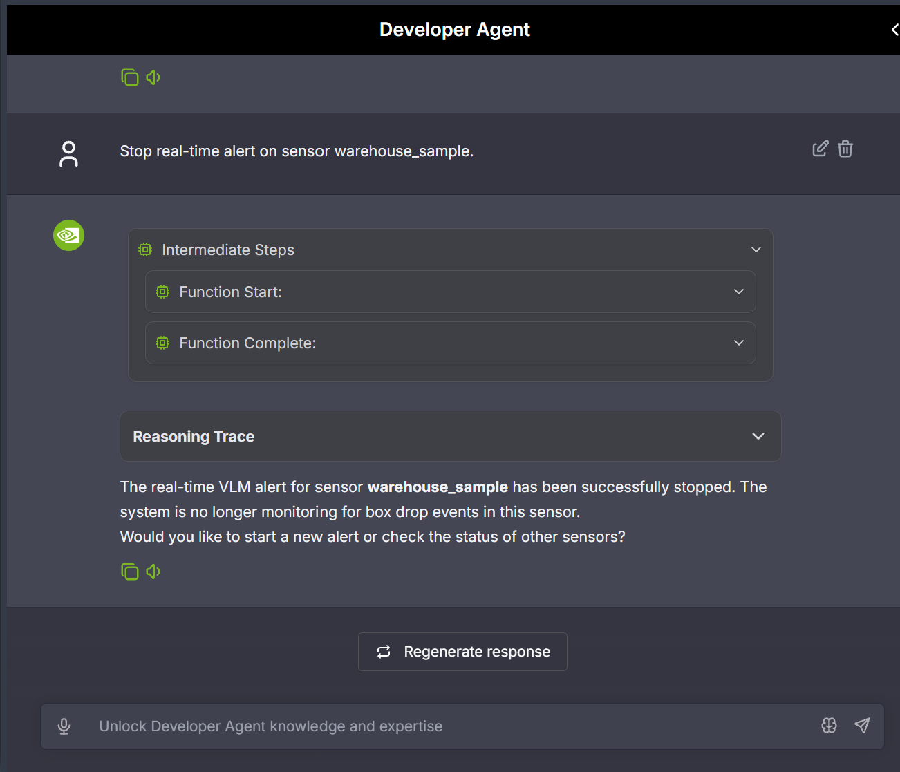The width and height of the screenshot is (900, 772).
Task: Read aloud the 'successfully stopped' response
Action: tap(153, 572)
